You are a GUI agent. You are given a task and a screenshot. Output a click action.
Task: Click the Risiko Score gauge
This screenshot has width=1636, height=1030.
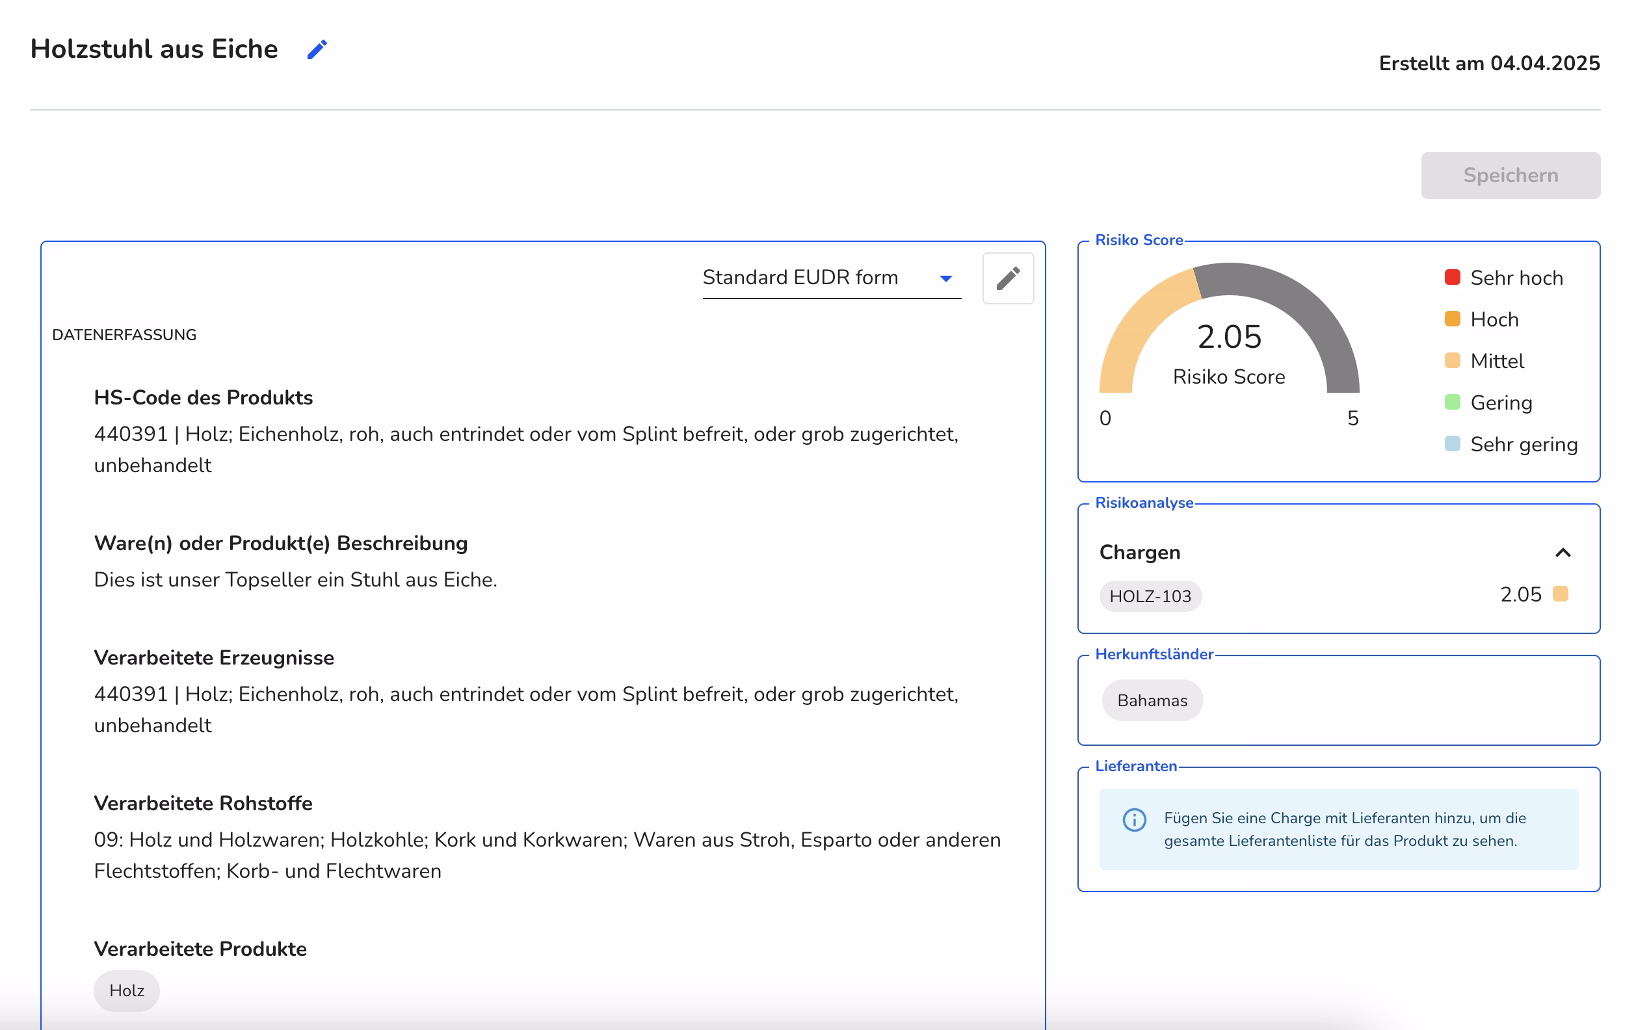coord(1228,339)
